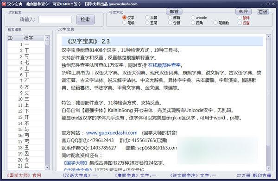Select the 拼音 search mode radio button
Image resolution: width=278 pixels, height=181 pixels.
click(147, 17)
